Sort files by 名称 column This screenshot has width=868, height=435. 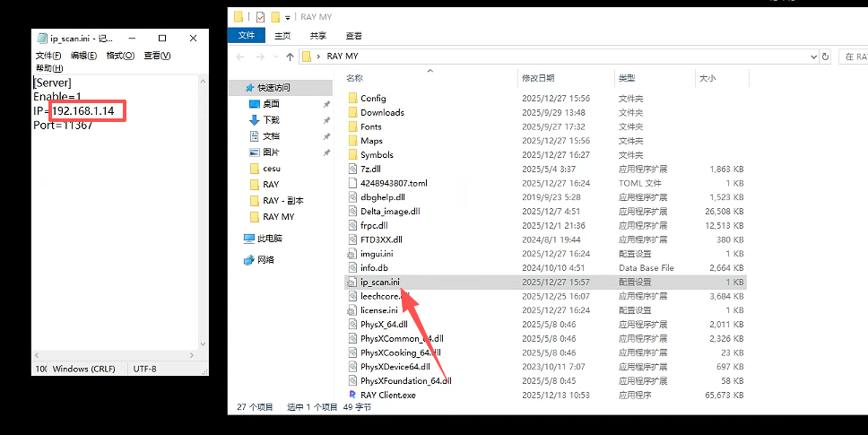[x=354, y=78]
